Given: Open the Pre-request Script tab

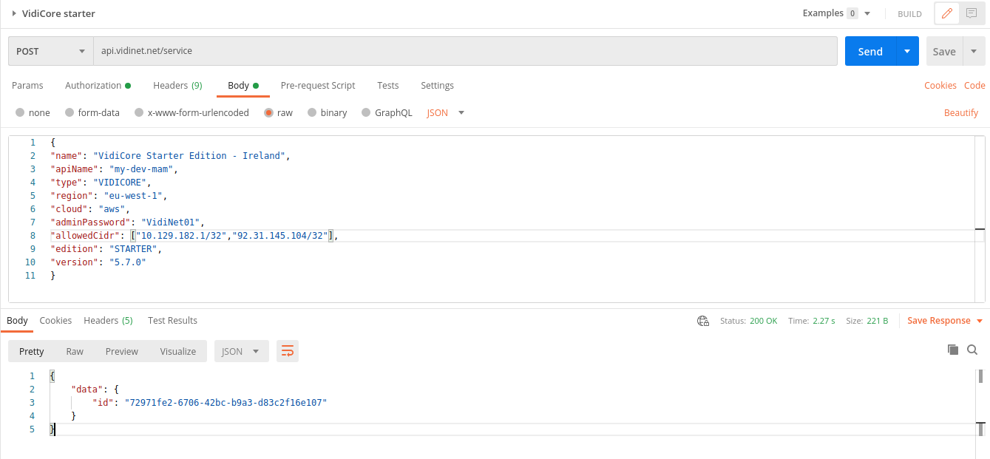Looking at the screenshot, I should [x=318, y=86].
